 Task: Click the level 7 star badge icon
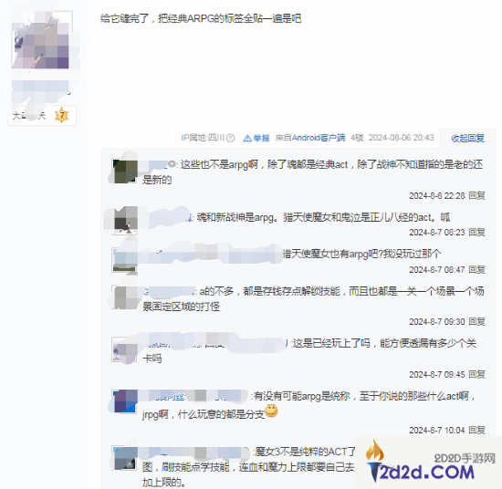(62, 116)
